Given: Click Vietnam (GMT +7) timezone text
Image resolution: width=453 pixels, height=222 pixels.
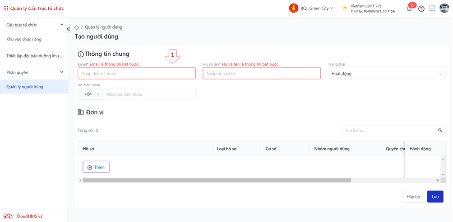Looking at the screenshot, I should pyautogui.click(x=366, y=6).
